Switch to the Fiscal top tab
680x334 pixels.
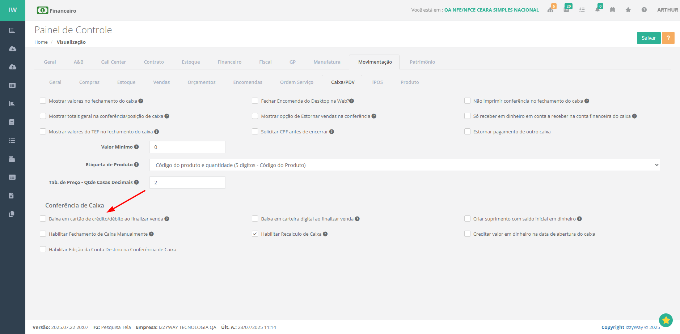click(x=265, y=62)
